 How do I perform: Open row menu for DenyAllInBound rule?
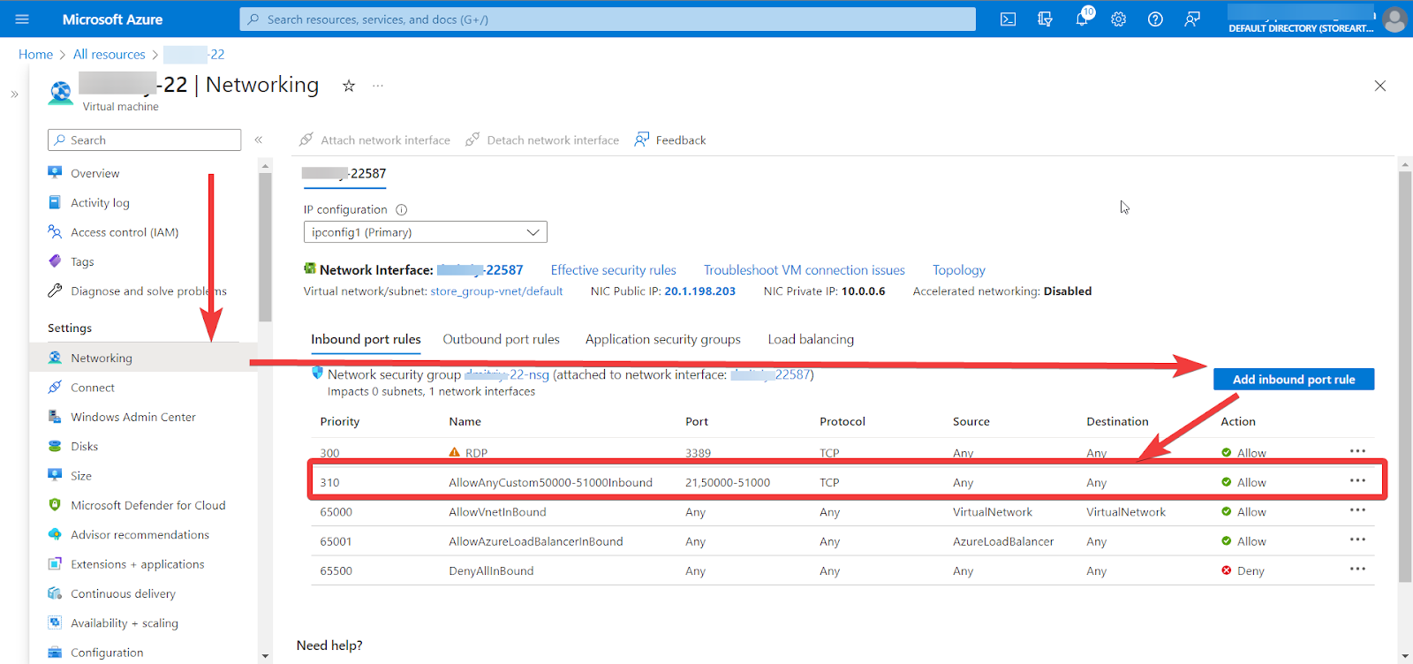[1357, 569]
